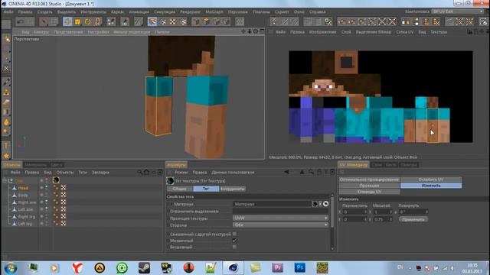
Task: Click the texture tag on the Head row
Action: pos(64,188)
